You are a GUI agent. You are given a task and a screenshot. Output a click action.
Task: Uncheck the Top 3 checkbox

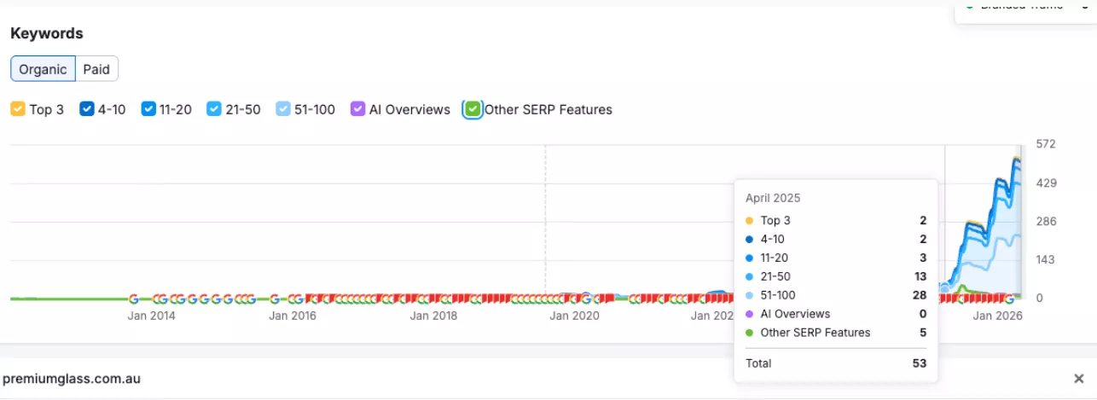click(x=18, y=109)
